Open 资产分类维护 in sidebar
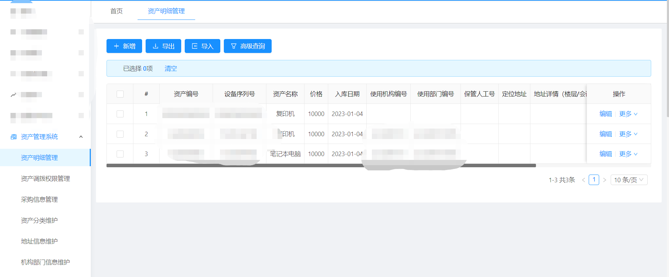Image resolution: width=669 pixels, height=277 pixels. coord(45,220)
